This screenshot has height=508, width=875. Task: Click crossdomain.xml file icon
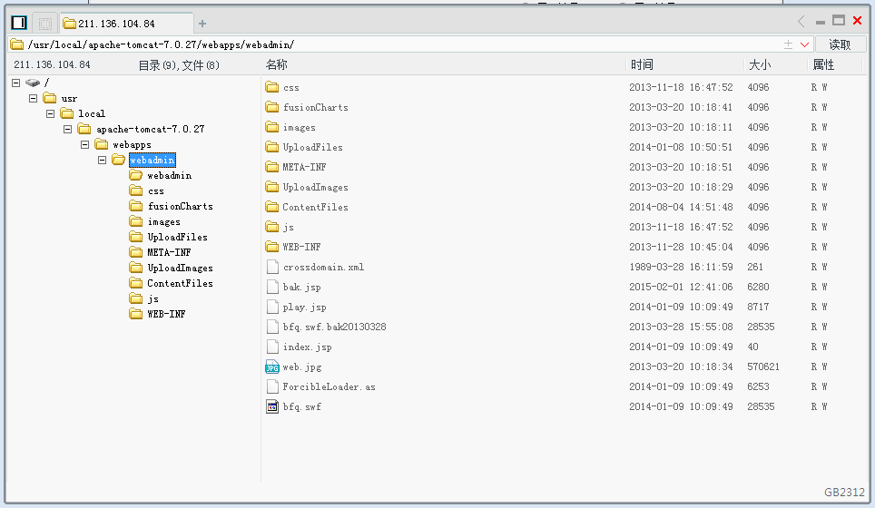(272, 267)
